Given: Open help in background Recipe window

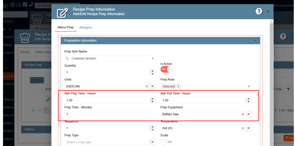Looking at the screenshot, I should point(283,36).
